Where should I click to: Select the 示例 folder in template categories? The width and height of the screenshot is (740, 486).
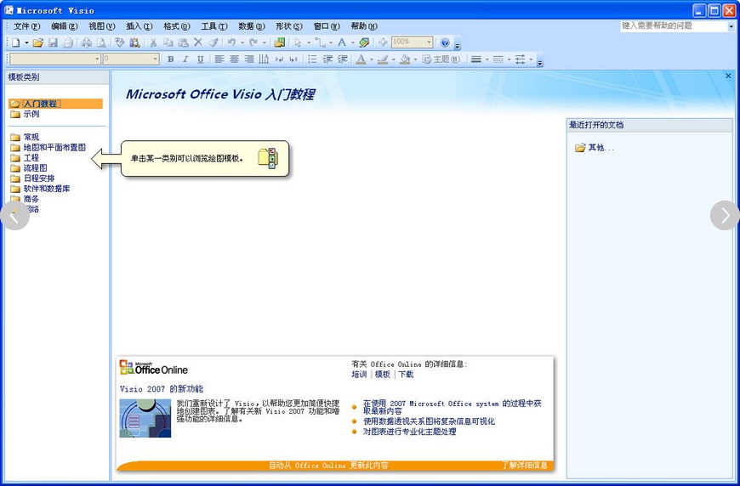coord(31,114)
